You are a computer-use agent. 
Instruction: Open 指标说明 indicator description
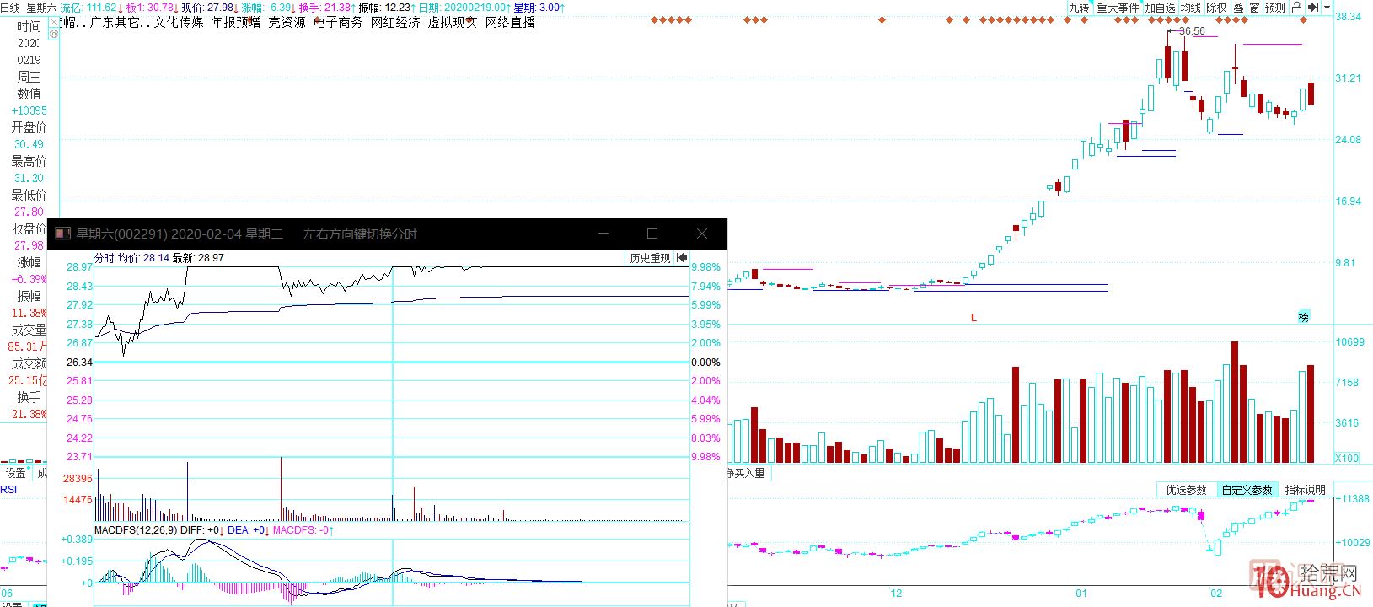click(x=1305, y=490)
